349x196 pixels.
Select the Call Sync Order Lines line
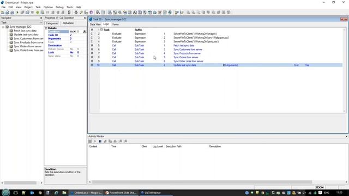click(x=216, y=61)
